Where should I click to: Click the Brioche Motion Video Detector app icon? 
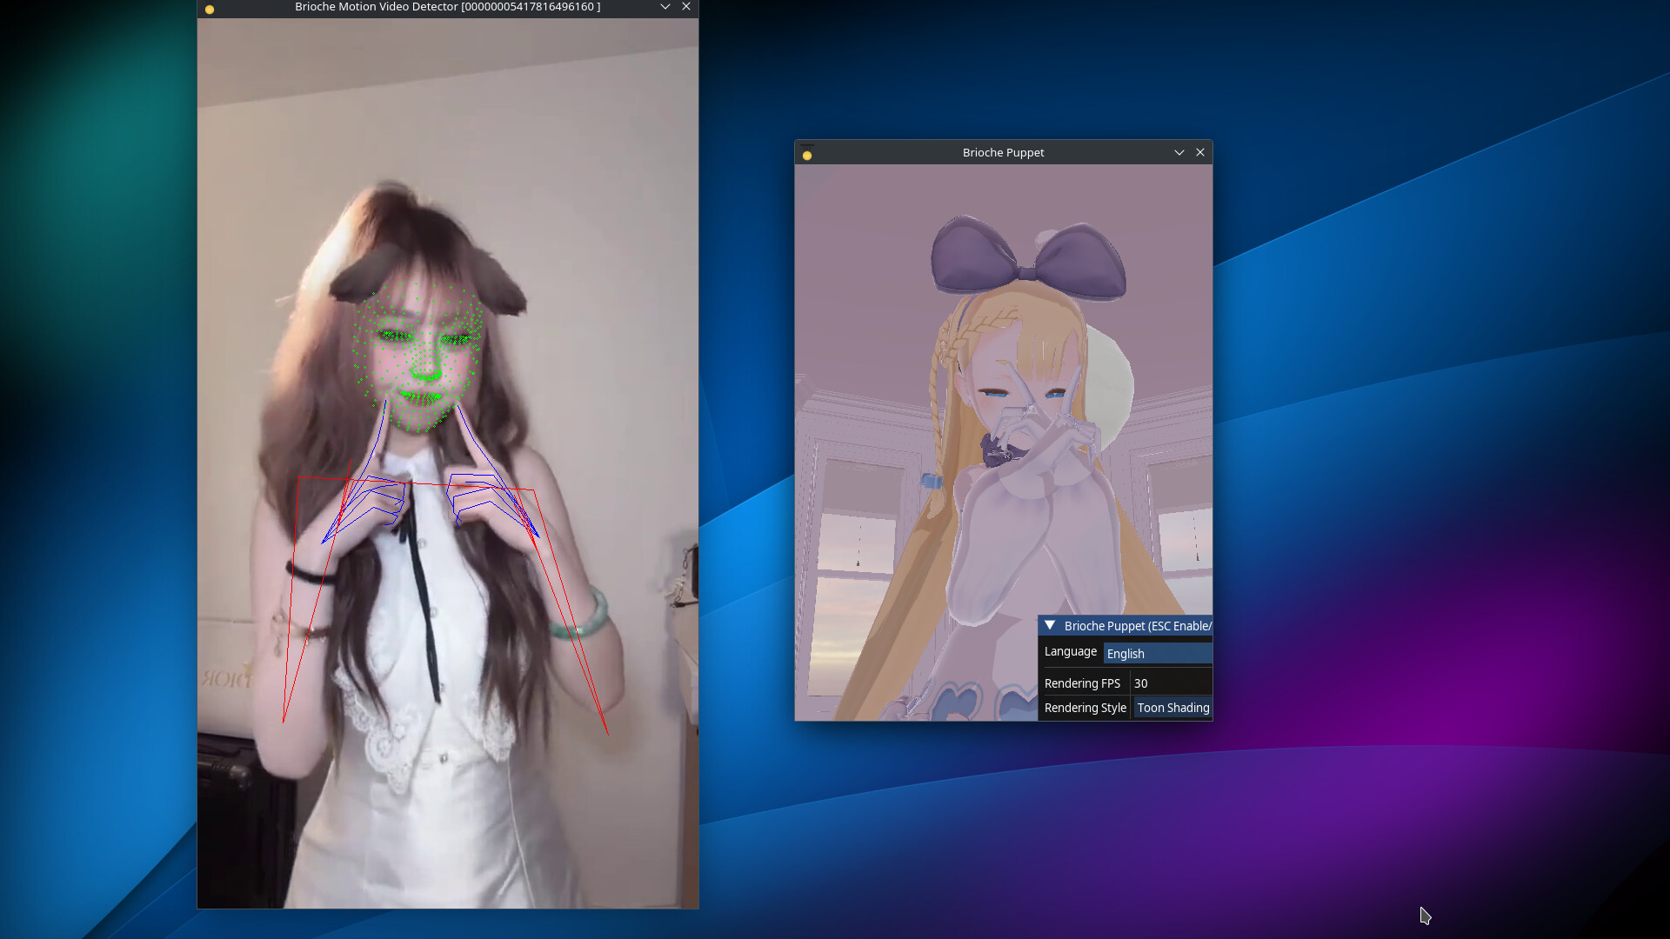tap(209, 9)
